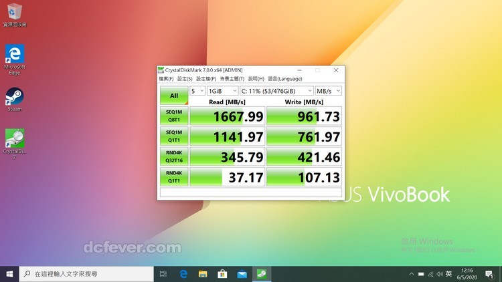Open Microsoft Store from the taskbar
Screen dimensions: 502x282
click(222, 274)
